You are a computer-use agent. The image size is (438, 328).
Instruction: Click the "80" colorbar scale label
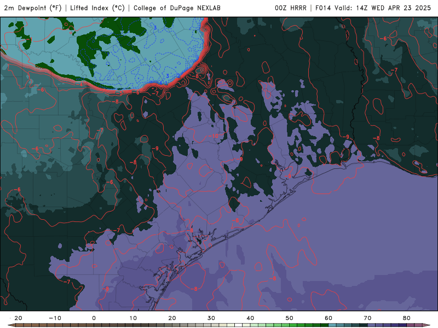click(x=407, y=318)
